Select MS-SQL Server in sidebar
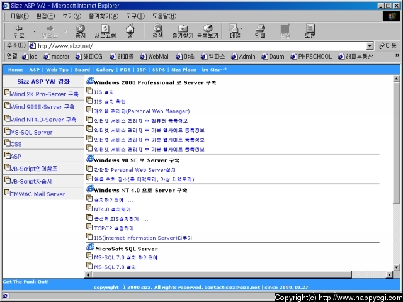 coord(31,133)
